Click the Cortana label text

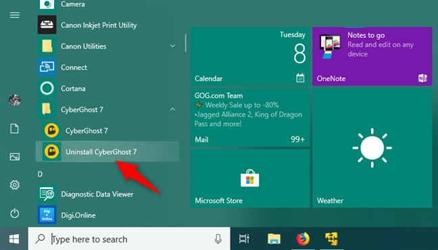[x=73, y=89]
